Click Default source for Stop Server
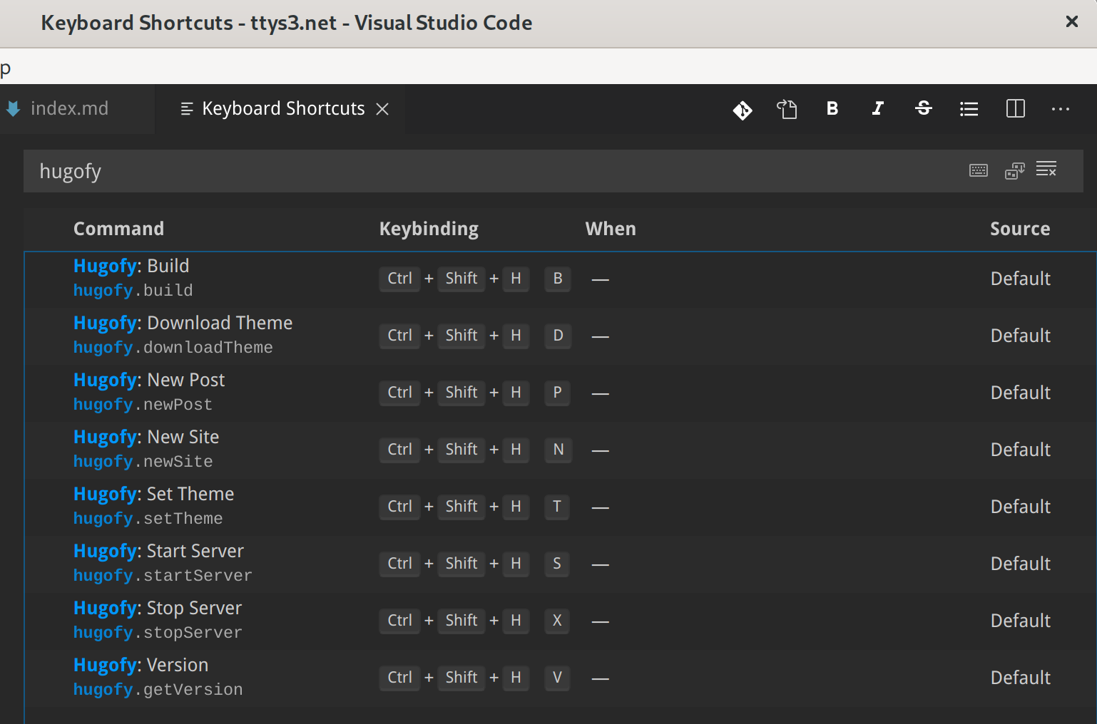Image resolution: width=1097 pixels, height=724 pixels. [1020, 621]
